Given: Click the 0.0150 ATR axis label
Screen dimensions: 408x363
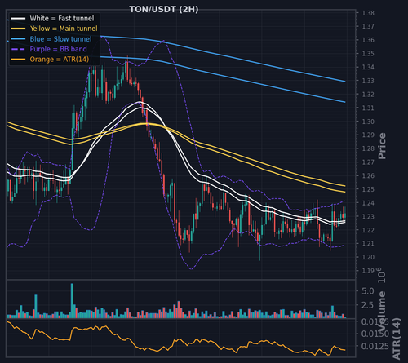Looking at the screenshot, I should tap(375, 334).
